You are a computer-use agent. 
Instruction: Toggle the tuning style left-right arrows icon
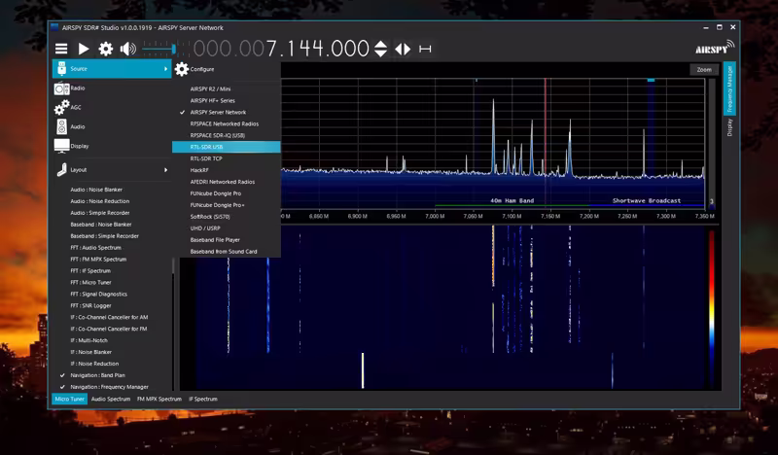click(403, 49)
